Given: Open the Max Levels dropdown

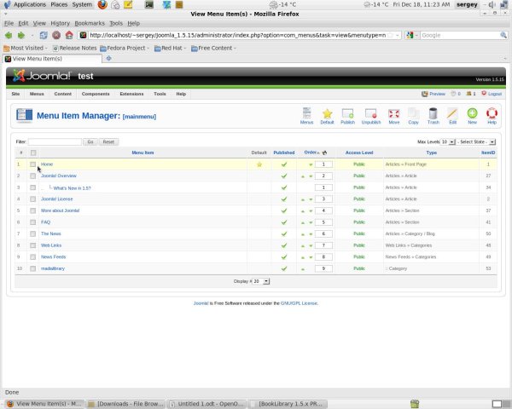Looking at the screenshot, I should 448,142.
